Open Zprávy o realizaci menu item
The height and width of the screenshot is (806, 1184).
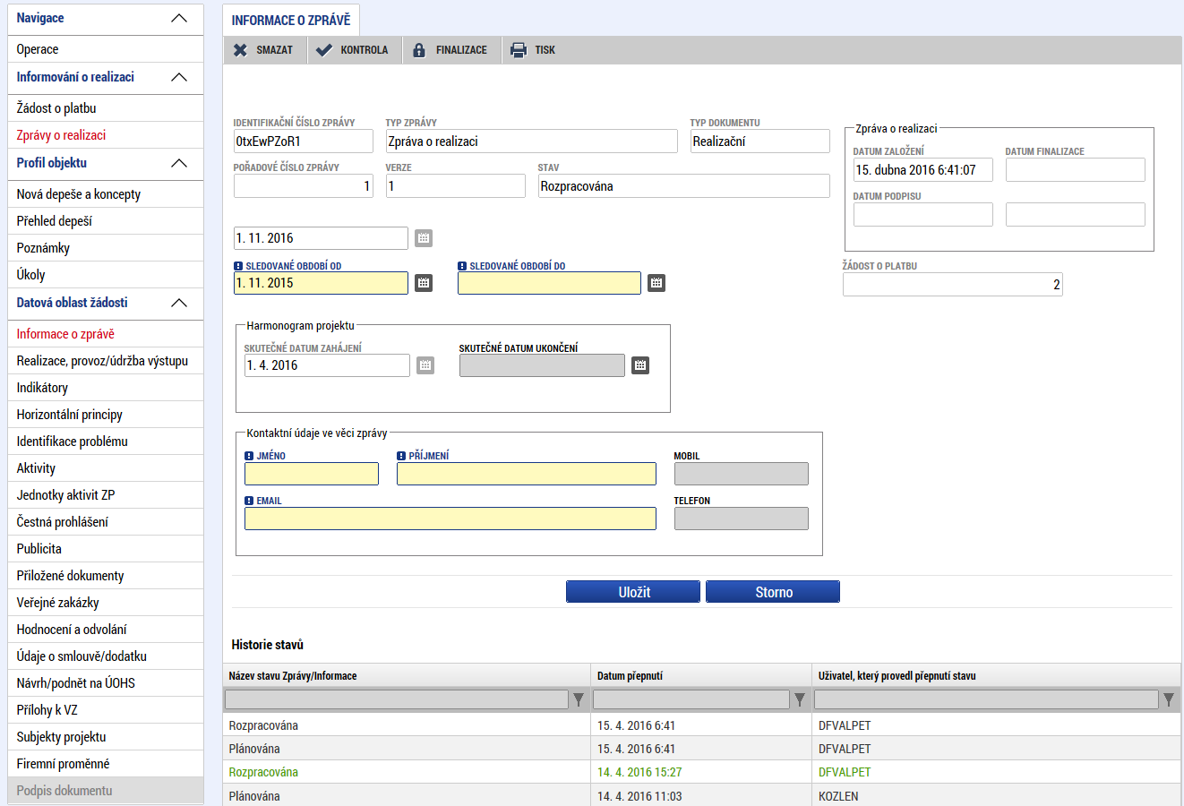[x=106, y=135]
